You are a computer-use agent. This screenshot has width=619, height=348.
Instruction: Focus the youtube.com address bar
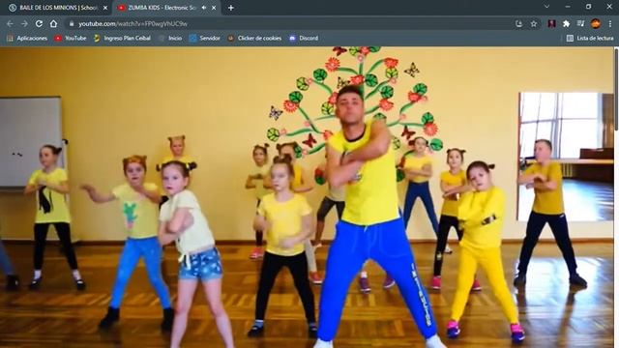292,23
